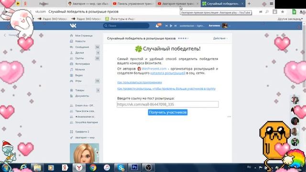Click the current track title in header
The image size is (306, 172).
[x=192, y=26]
